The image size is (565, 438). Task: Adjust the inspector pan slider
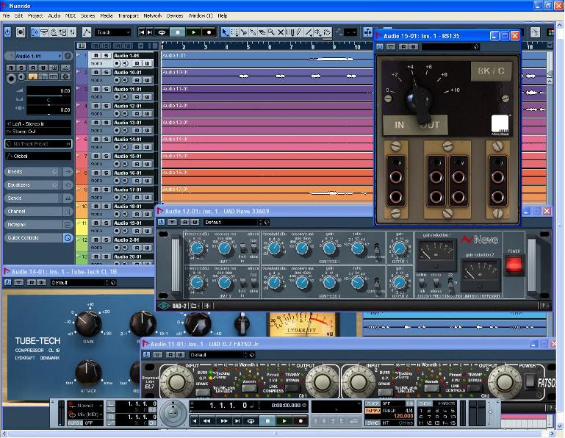click(48, 101)
